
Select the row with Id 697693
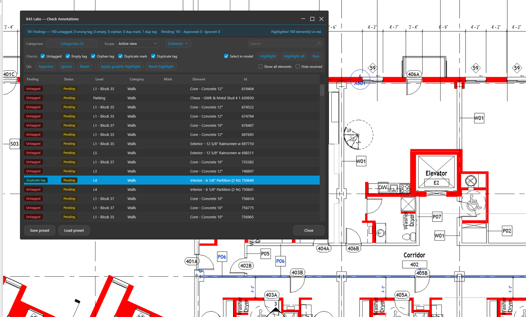point(172,135)
